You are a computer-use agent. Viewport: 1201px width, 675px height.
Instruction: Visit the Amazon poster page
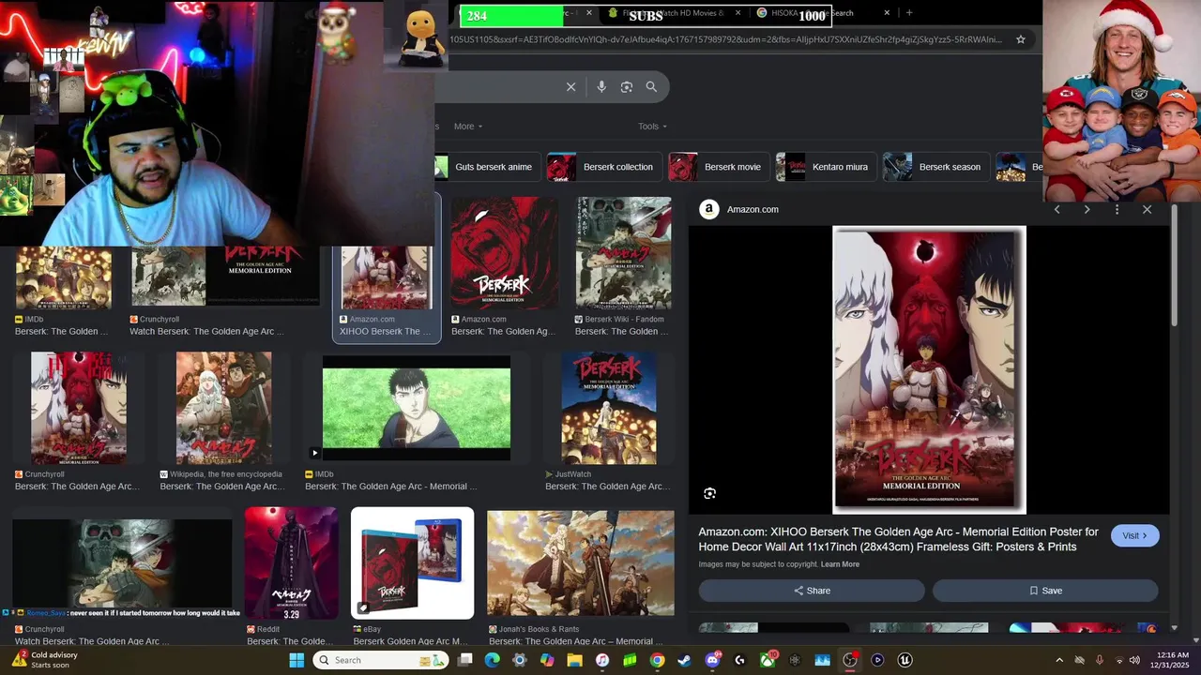(x=1134, y=535)
